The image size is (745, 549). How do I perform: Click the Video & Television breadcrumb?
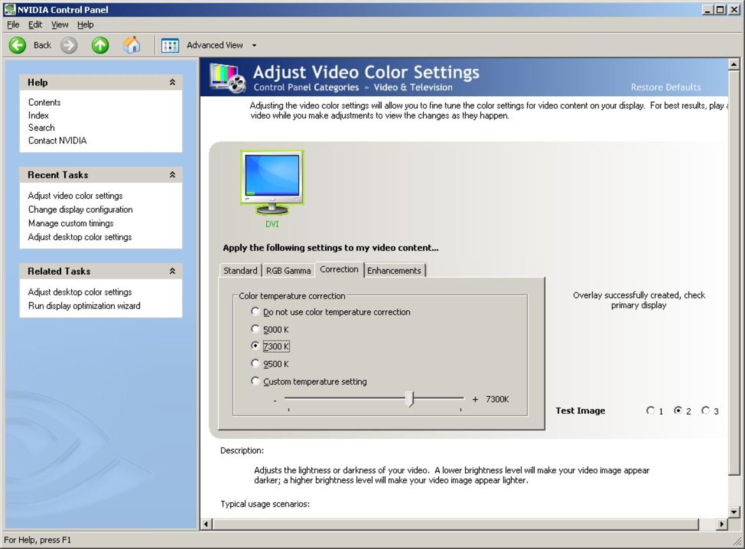pyautogui.click(x=413, y=87)
